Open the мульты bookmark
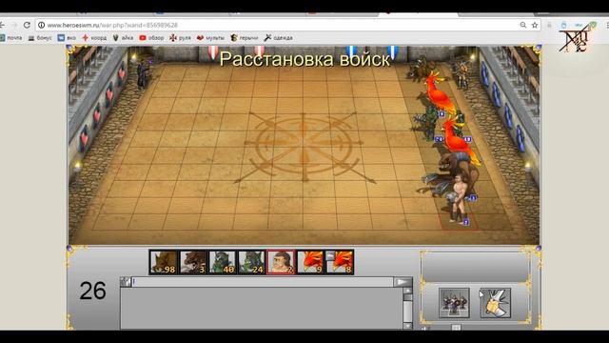This screenshot has height=343, width=609. click(x=210, y=38)
